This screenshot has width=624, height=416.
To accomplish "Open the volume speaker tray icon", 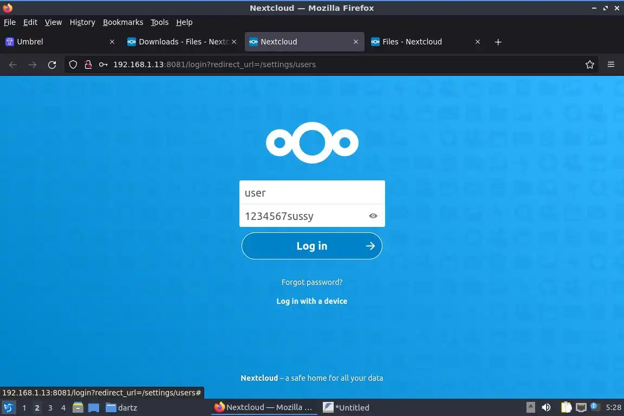I will 547,408.
